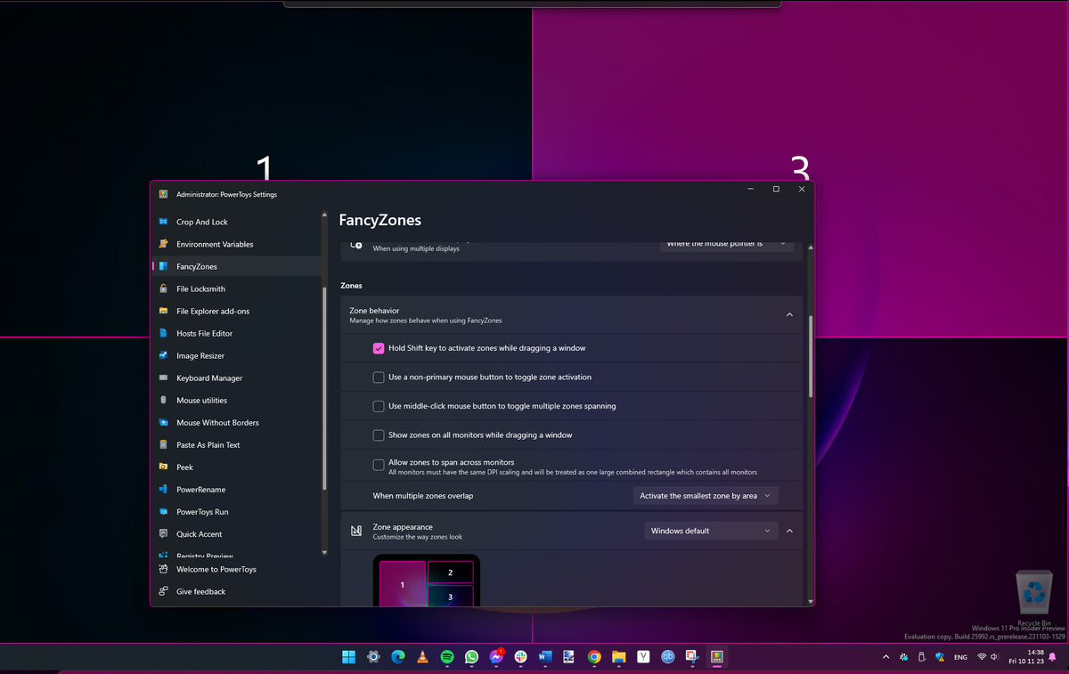Click the Mouse Without Borders icon
The width and height of the screenshot is (1069, 674).
(166, 422)
